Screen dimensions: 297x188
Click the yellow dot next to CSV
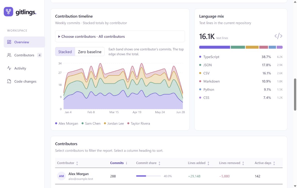(200, 73)
